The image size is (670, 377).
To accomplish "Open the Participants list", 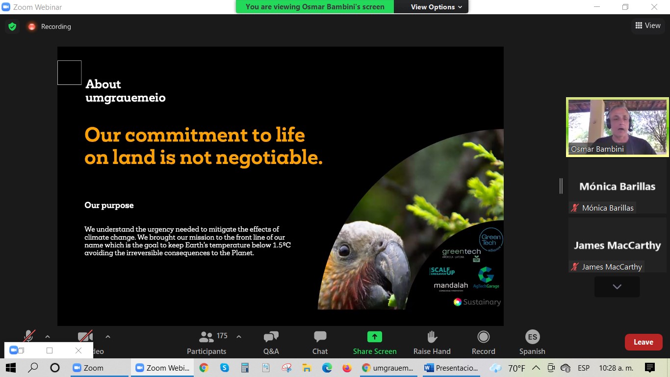I will [207, 342].
